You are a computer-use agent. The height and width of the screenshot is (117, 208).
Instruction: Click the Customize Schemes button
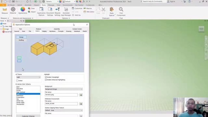28,116
